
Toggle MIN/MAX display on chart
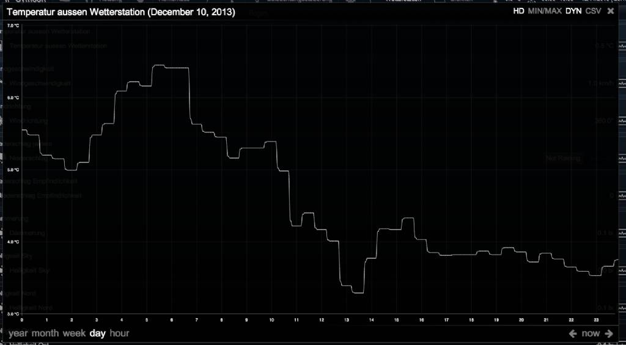tap(545, 11)
